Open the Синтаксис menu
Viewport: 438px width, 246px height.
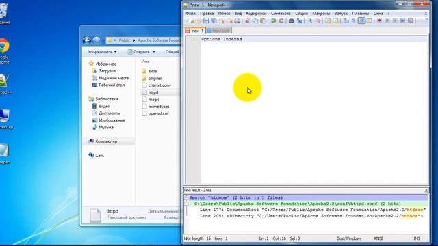[281, 13]
